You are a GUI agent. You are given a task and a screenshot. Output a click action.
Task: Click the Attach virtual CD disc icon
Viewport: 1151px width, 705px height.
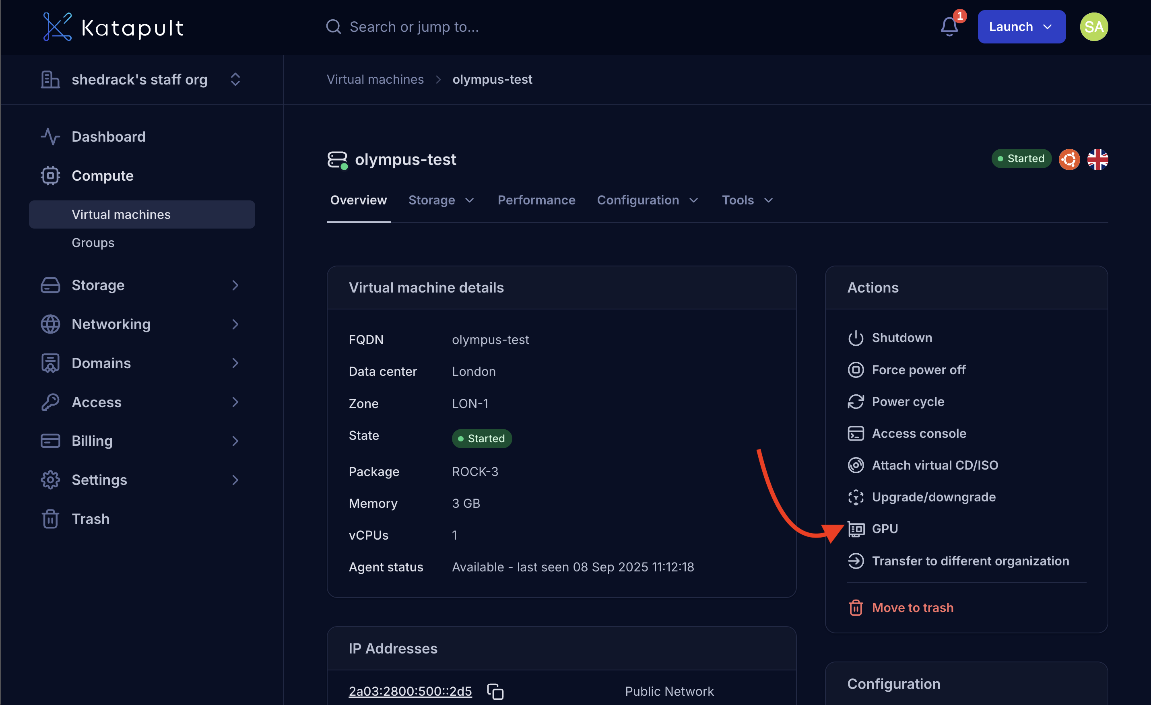point(855,465)
